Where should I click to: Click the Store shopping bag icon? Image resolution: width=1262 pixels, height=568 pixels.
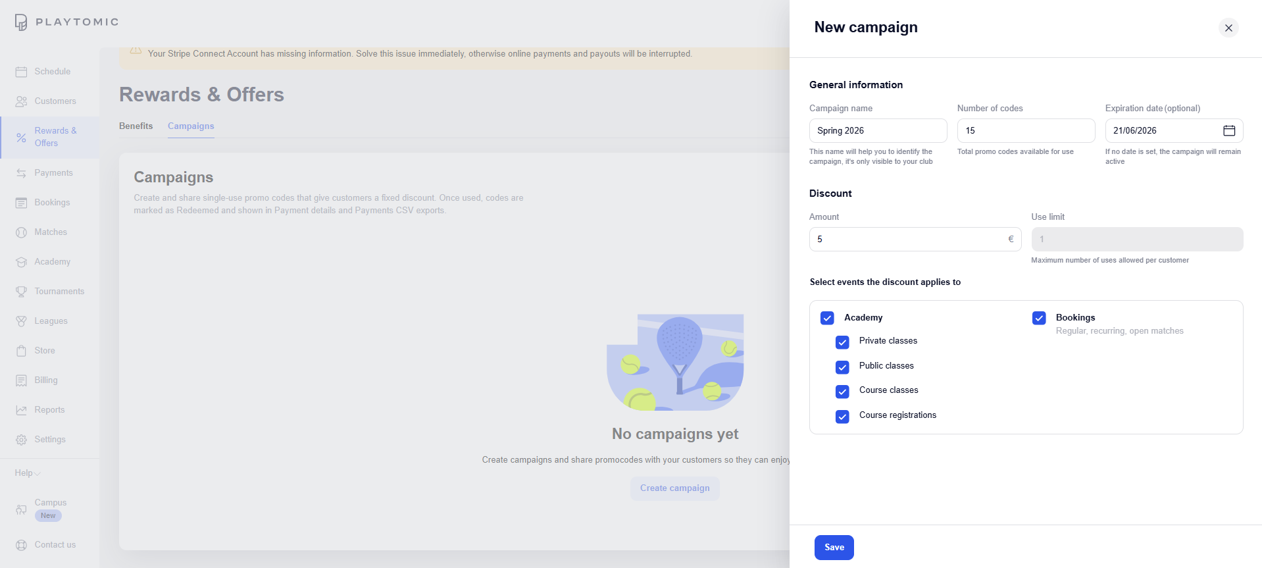click(x=21, y=351)
